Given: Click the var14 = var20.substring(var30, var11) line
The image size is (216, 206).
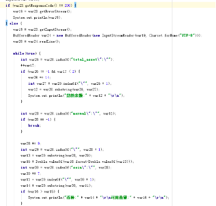Looking at the screenshot, I should tap(57, 186).
